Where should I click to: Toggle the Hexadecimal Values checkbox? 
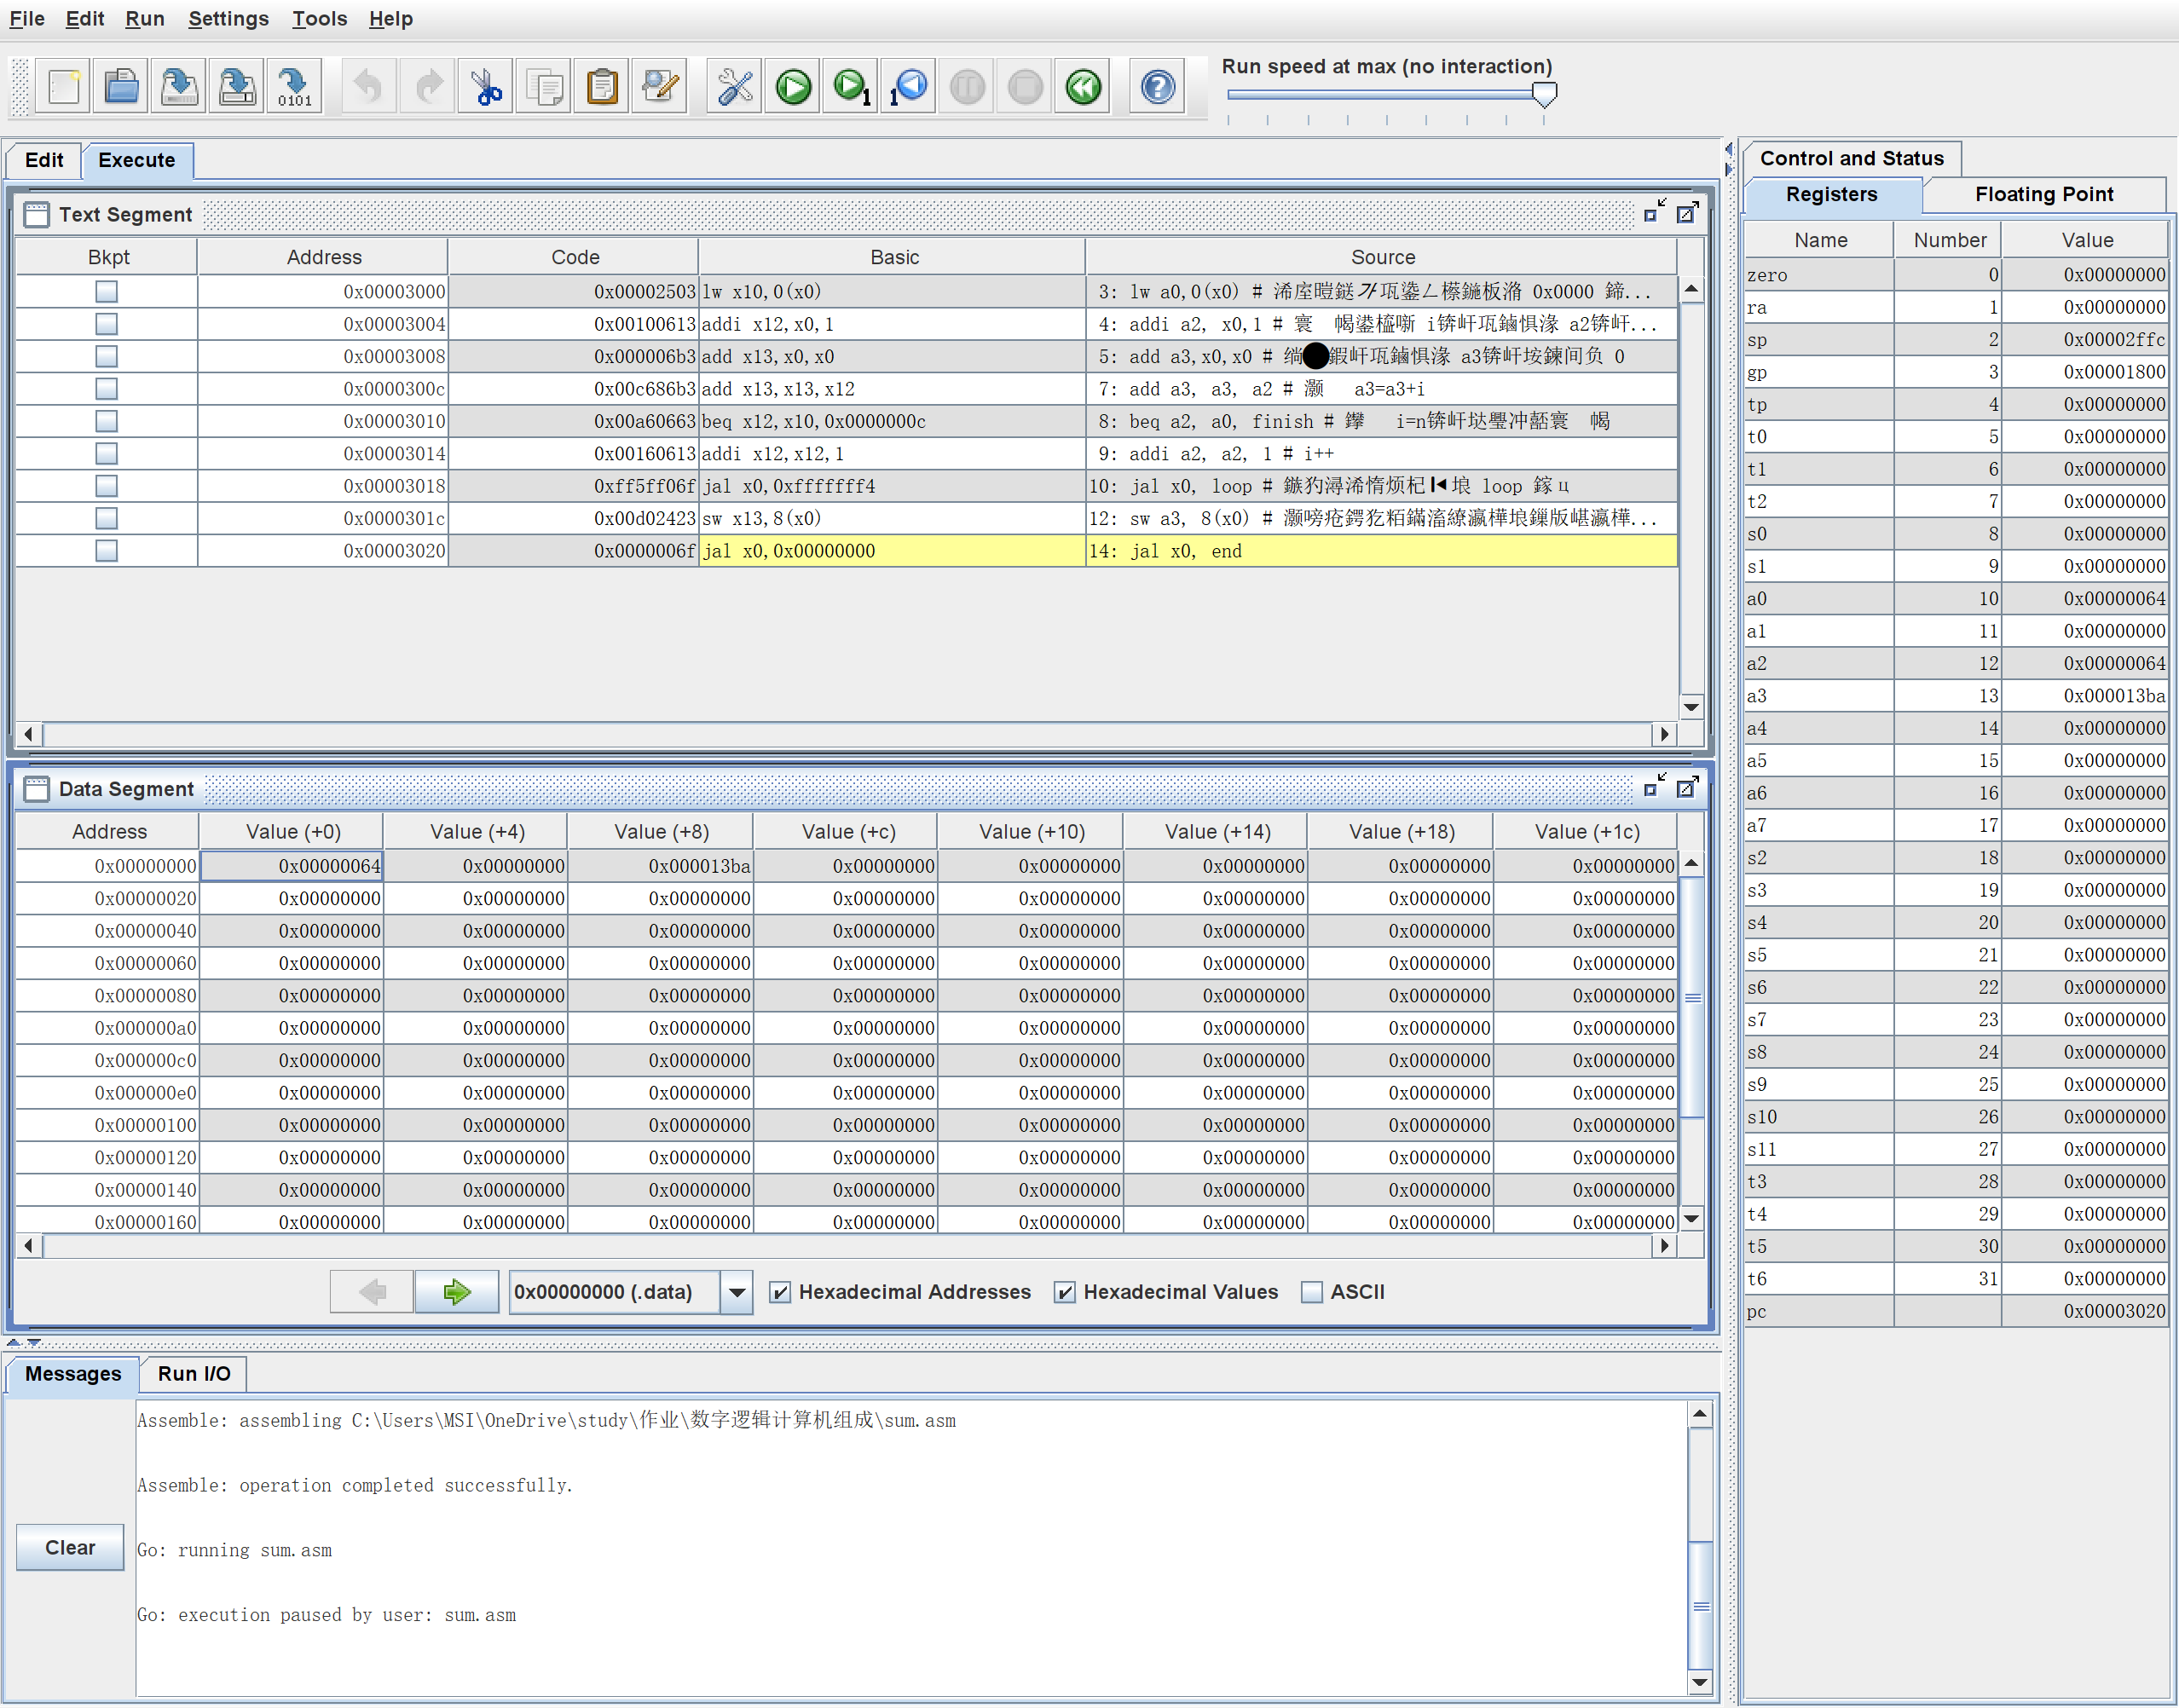click(1065, 1292)
